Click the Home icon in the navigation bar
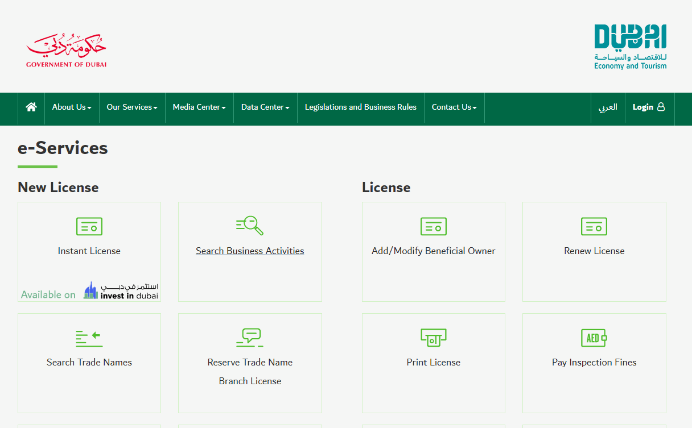The height and width of the screenshot is (428, 692). [31, 106]
